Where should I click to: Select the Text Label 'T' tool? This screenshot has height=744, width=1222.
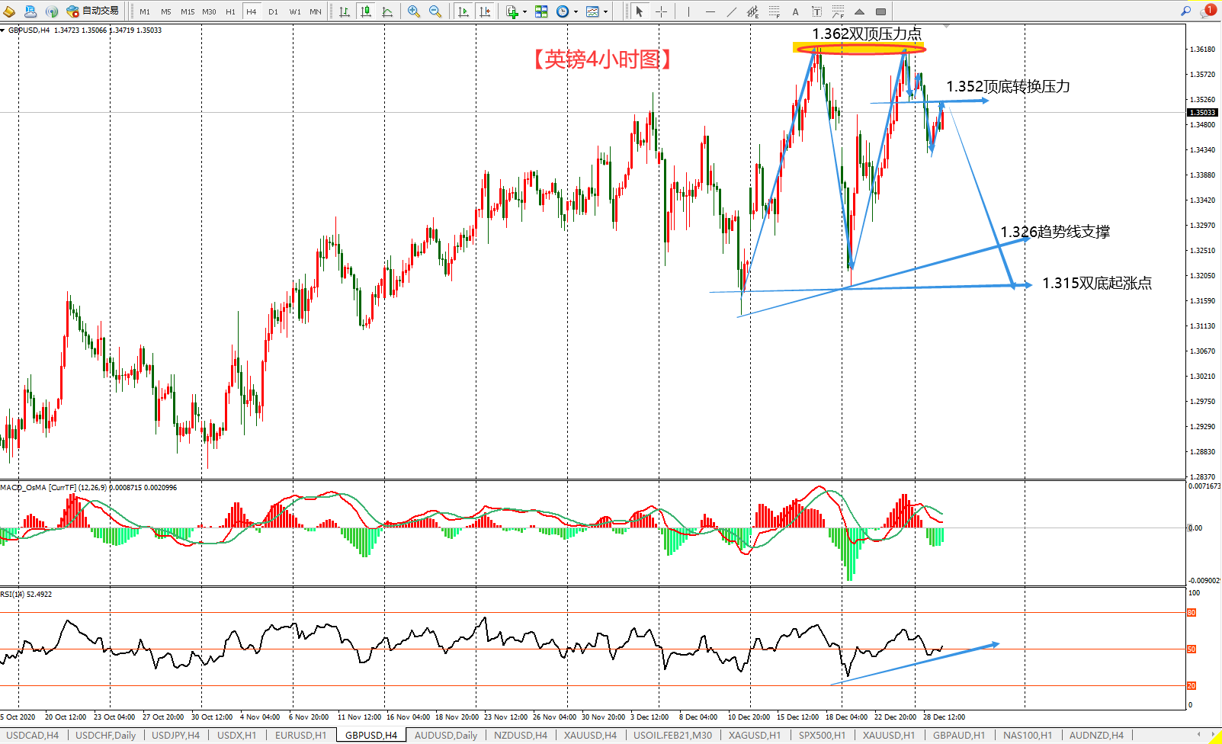(816, 11)
